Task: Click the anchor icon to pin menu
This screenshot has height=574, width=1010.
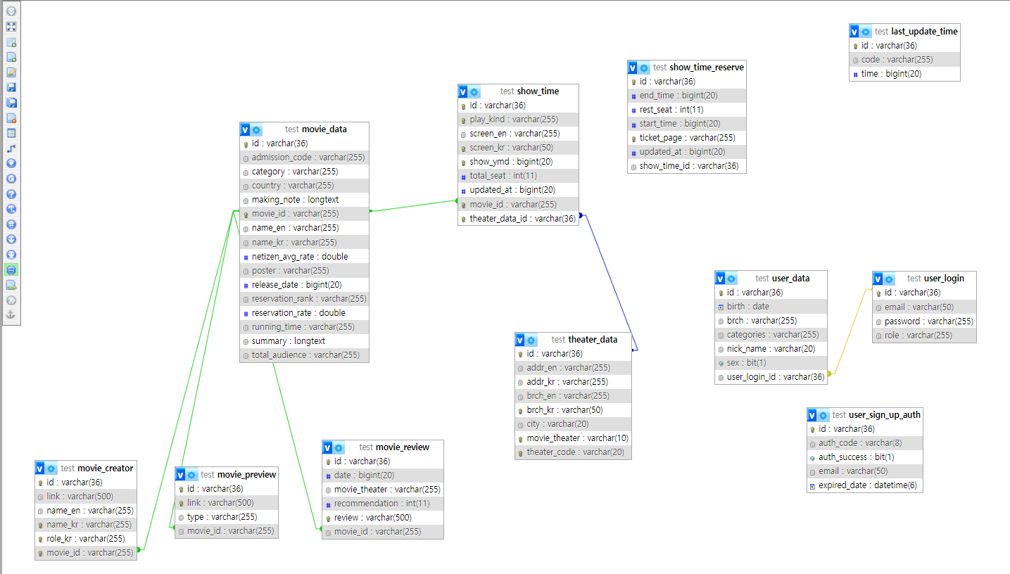Action: (x=11, y=315)
